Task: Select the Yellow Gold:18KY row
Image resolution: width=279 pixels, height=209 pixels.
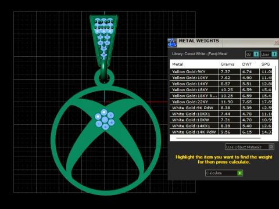Action: (221, 89)
